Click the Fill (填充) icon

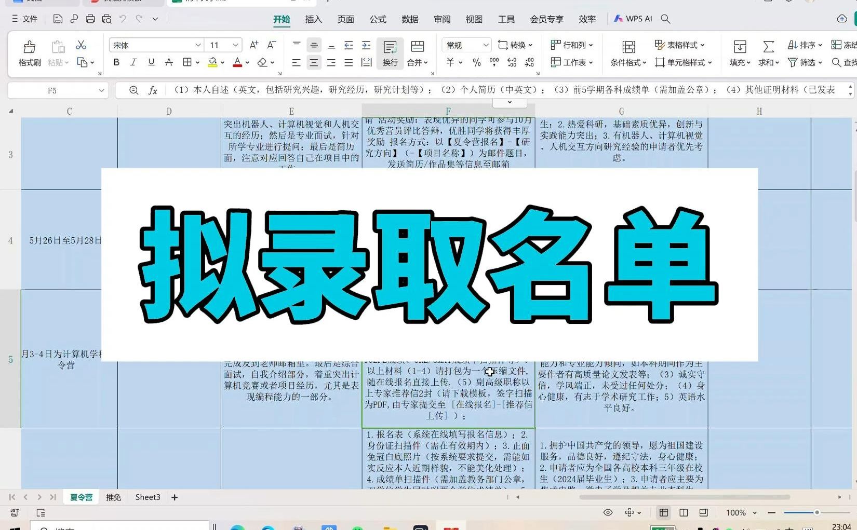tap(740, 47)
